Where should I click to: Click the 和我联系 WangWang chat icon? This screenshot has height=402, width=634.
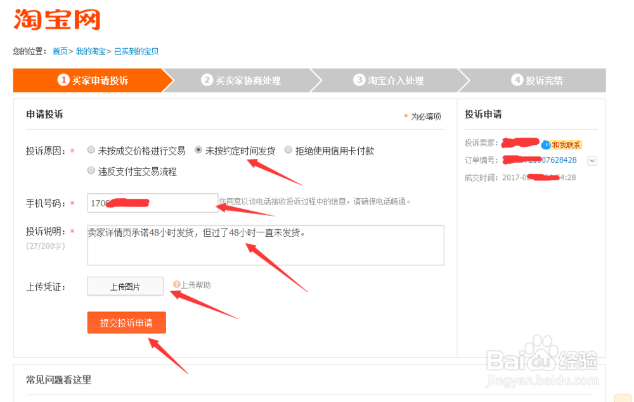click(x=562, y=144)
